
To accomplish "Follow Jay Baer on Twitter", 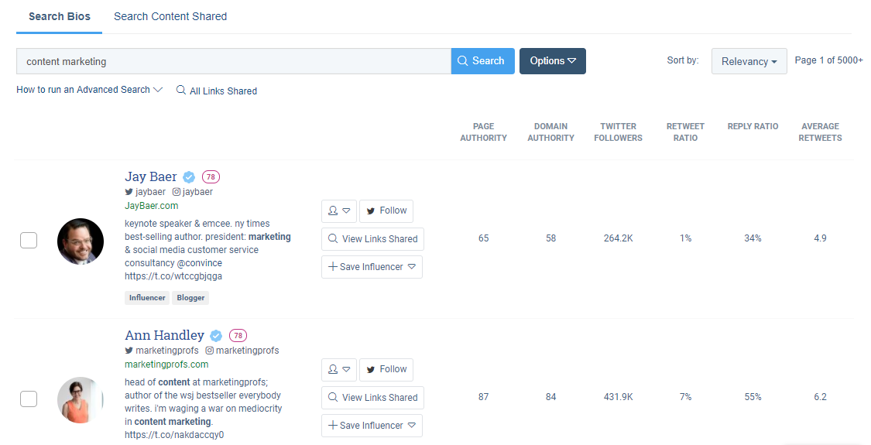I will coord(386,211).
